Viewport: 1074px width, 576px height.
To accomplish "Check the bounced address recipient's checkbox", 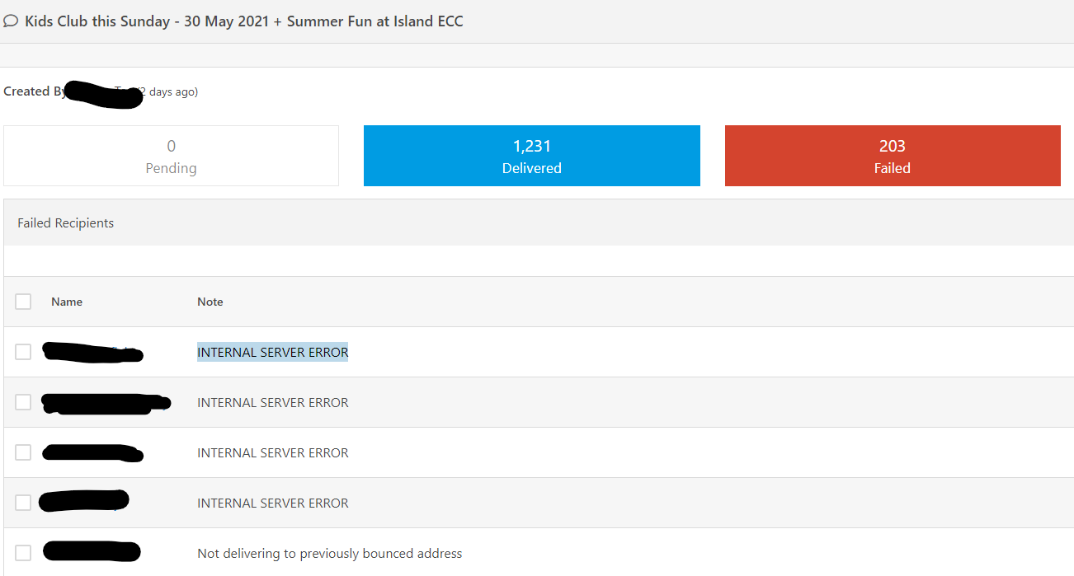I will click(x=23, y=553).
